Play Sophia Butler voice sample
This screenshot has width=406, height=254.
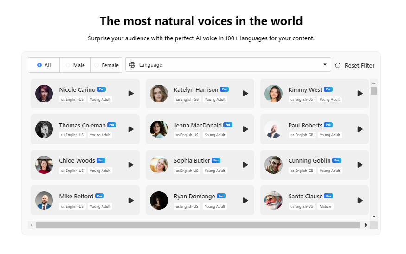(x=245, y=165)
